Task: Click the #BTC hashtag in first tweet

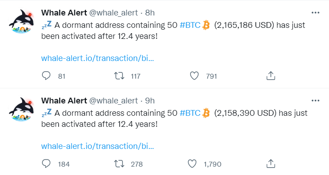Action: pyautogui.click(x=190, y=25)
